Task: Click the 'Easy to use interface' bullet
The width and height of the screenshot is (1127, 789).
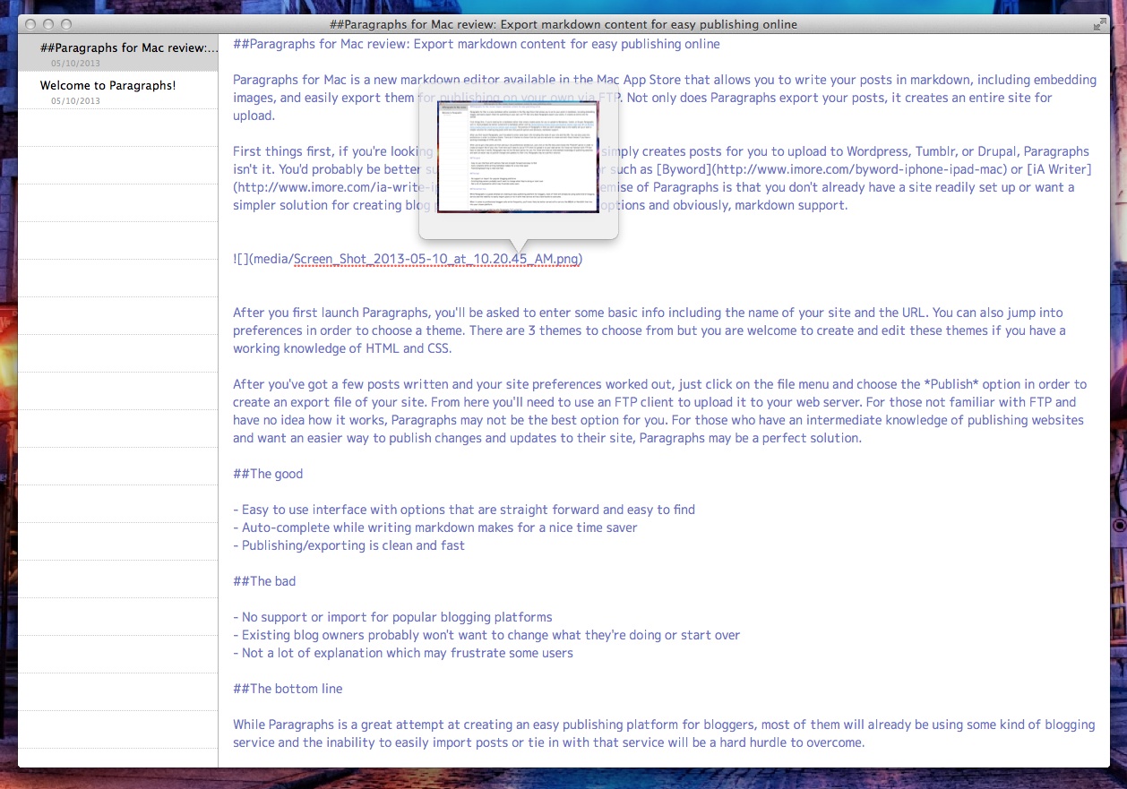Action: 464,510
